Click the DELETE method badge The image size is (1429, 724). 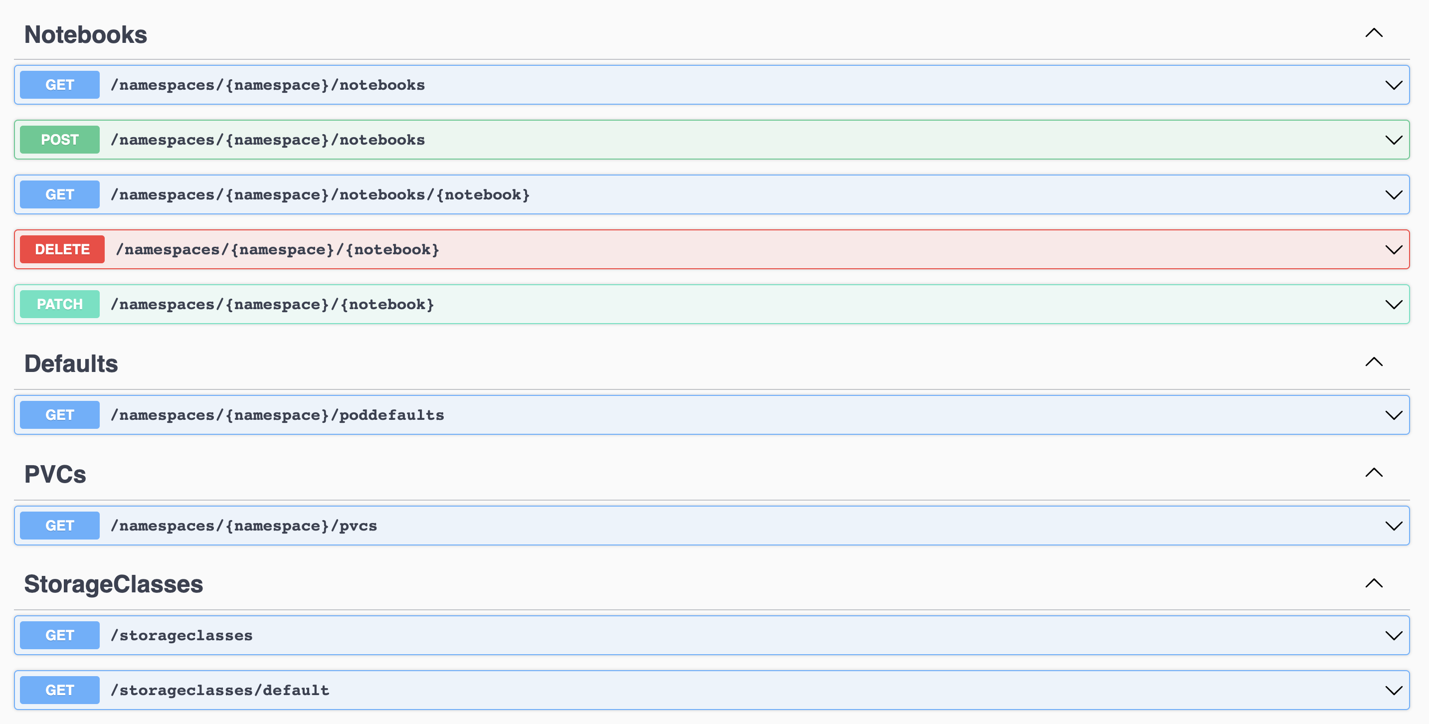62,250
